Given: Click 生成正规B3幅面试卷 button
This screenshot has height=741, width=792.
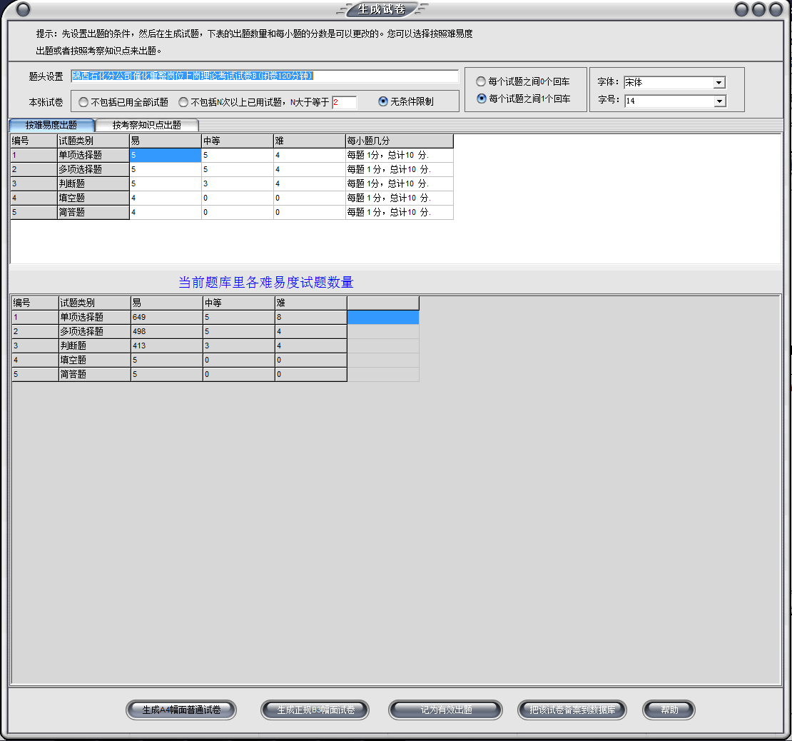Looking at the screenshot, I should (x=315, y=710).
